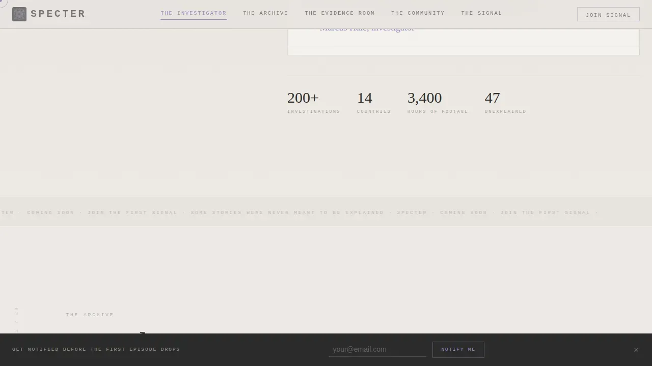Click the 3,400 hours of footage stat
The width and height of the screenshot is (652, 366).
click(x=438, y=102)
